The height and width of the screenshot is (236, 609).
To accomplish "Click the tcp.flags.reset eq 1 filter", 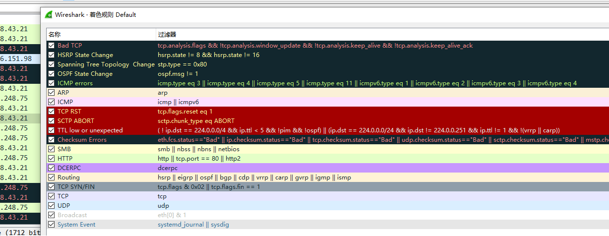I will coord(185,112).
